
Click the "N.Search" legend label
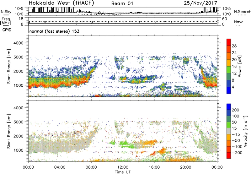click(242, 12)
